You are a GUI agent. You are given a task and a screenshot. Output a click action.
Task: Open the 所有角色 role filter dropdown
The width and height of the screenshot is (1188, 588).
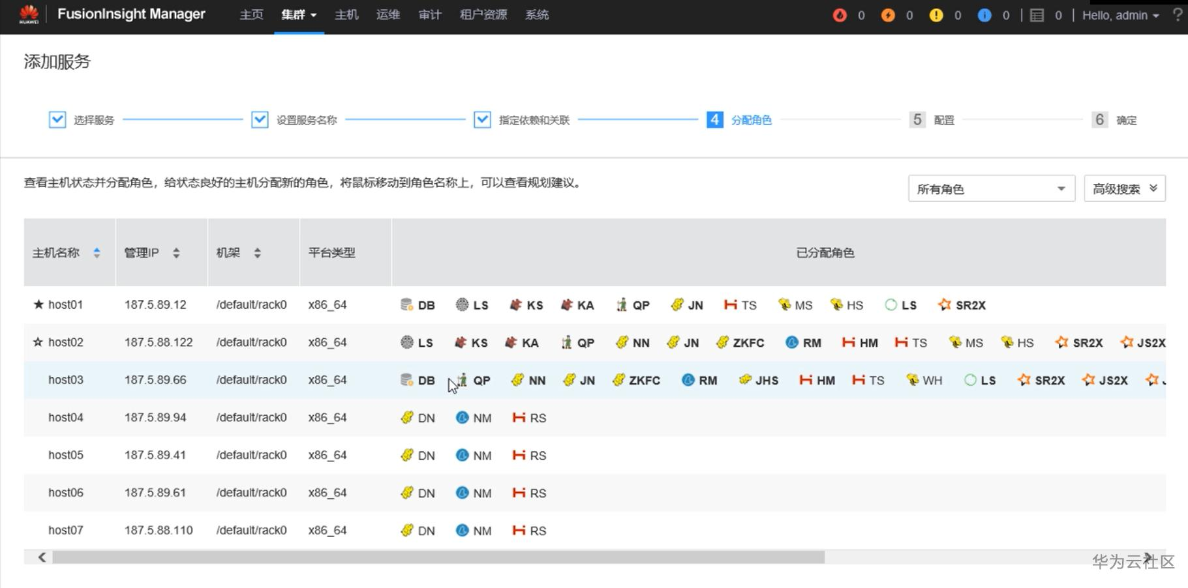point(992,189)
